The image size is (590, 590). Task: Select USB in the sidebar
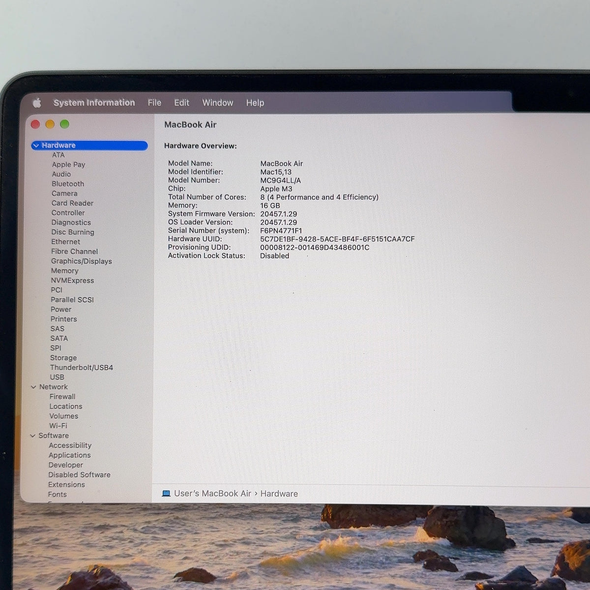pyautogui.click(x=57, y=377)
